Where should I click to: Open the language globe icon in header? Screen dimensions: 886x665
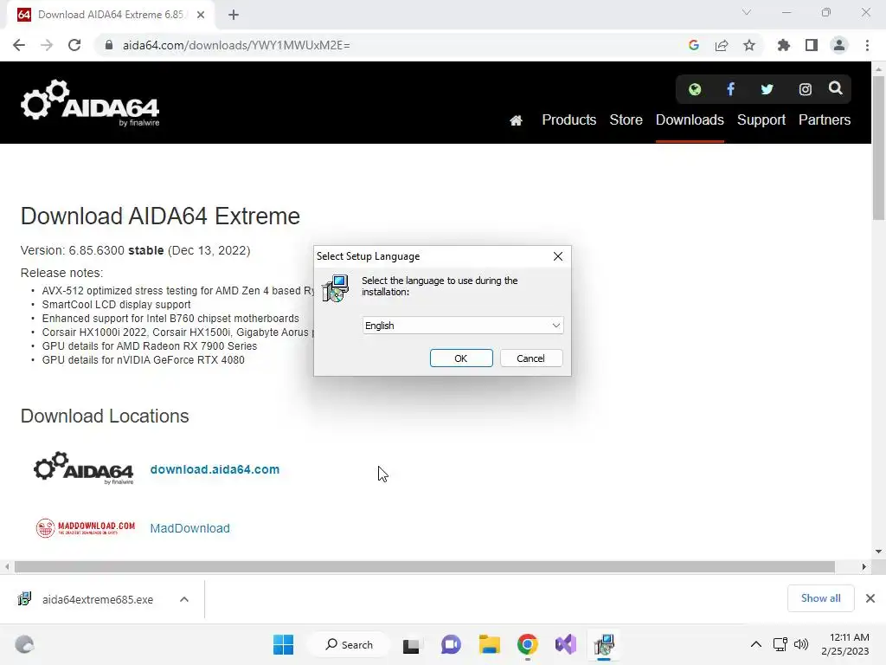pyautogui.click(x=695, y=89)
